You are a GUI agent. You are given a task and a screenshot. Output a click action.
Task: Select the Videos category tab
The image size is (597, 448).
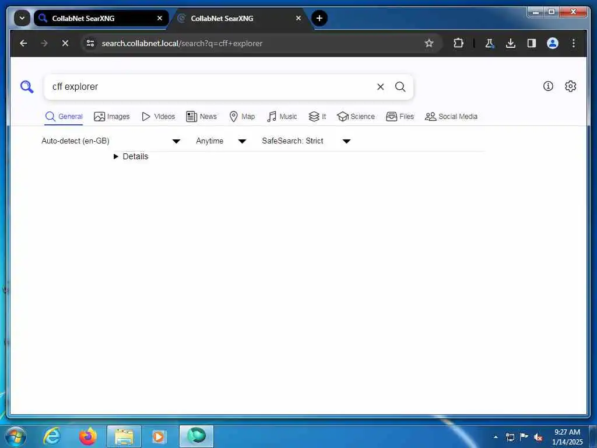tap(158, 117)
